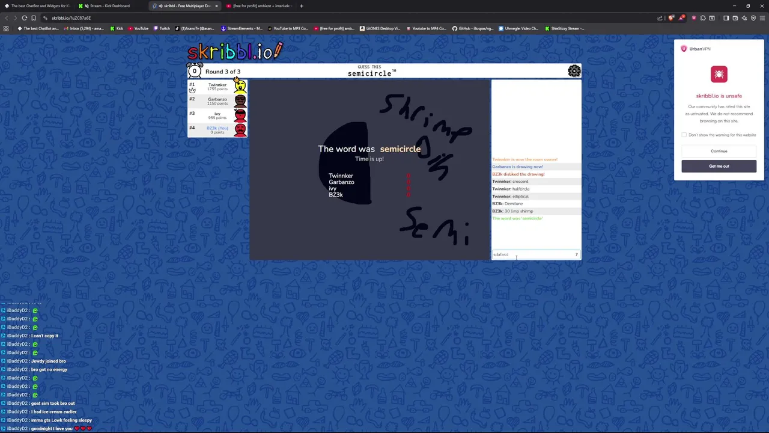The height and width of the screenshot is (433, 769).
Task: Open the skribbl.io settings gear
Action: 574,71
